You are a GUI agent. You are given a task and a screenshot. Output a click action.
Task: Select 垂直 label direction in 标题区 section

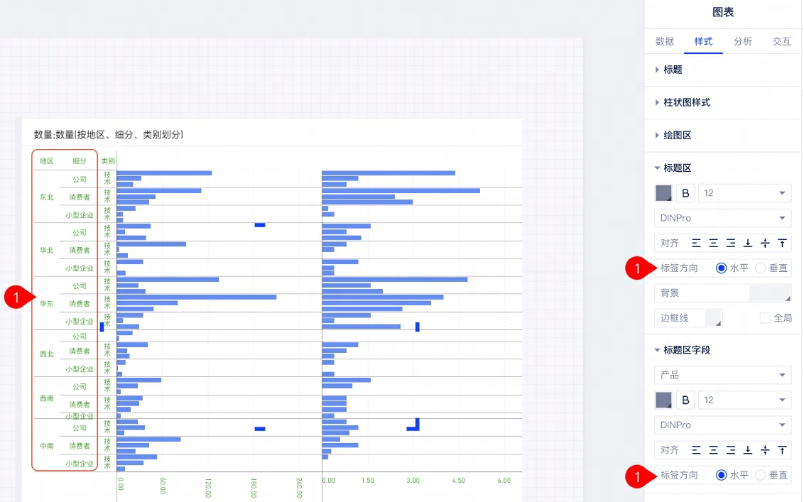point(761,268)
